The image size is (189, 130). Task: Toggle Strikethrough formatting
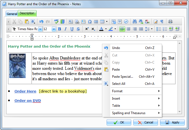click(x=78, y=29)
